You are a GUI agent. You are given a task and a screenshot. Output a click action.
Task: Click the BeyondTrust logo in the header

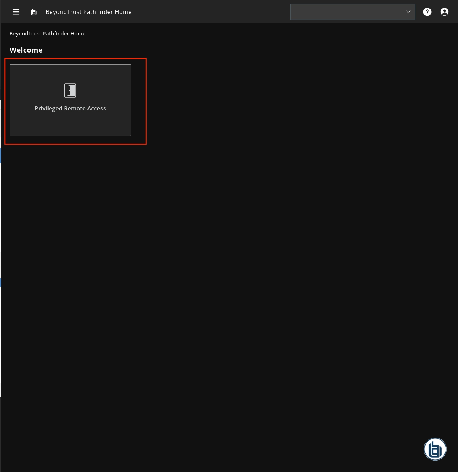tap(34, 11)
